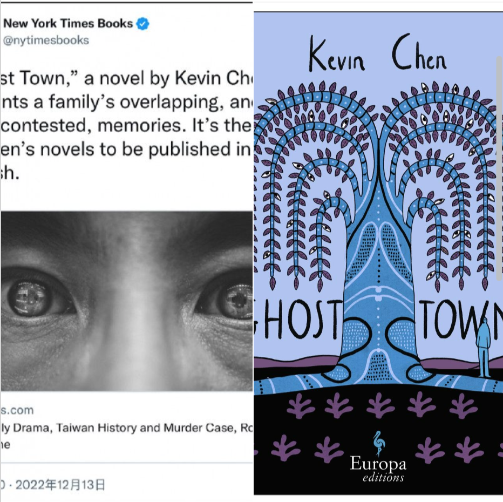Open the black-and-white eyes photo preview
503x502 pixels.
click(127, 301)
